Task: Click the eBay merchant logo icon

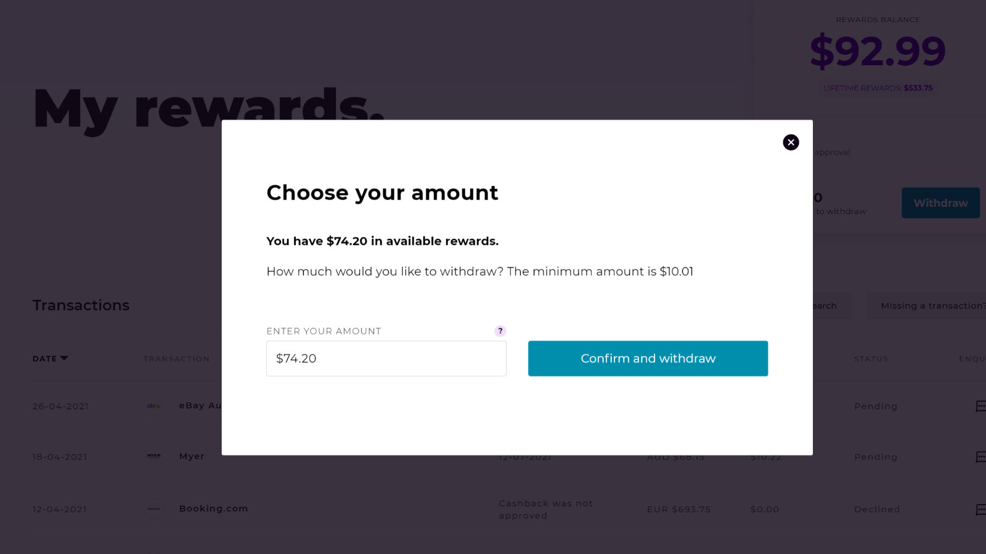Action: click(153, 406)
